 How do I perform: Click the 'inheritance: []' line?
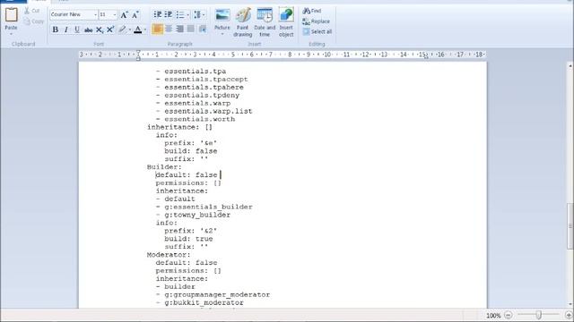[x=179, y=127]
